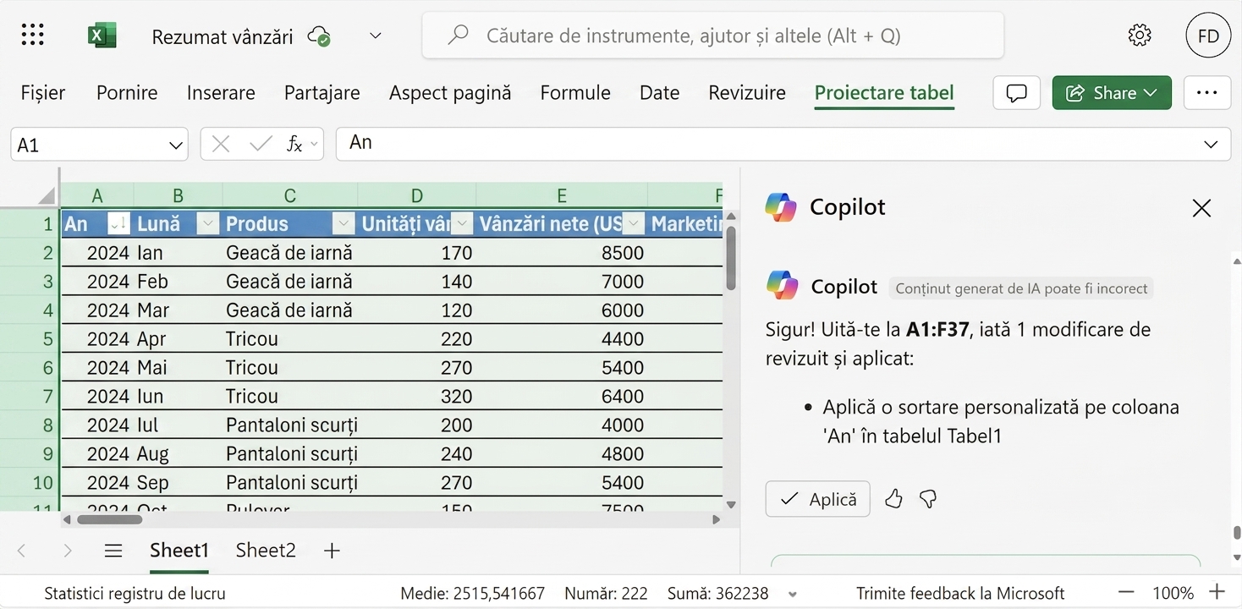Go to previous sheet arrow

coord(22,551)
